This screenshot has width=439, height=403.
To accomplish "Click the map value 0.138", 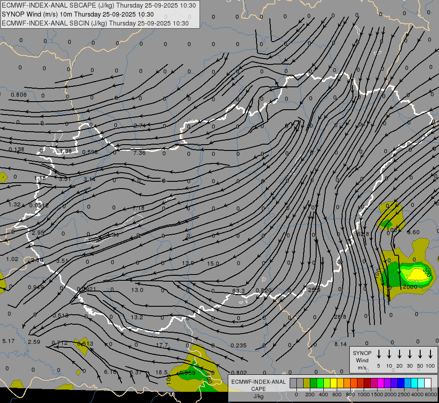I will 17,150.
